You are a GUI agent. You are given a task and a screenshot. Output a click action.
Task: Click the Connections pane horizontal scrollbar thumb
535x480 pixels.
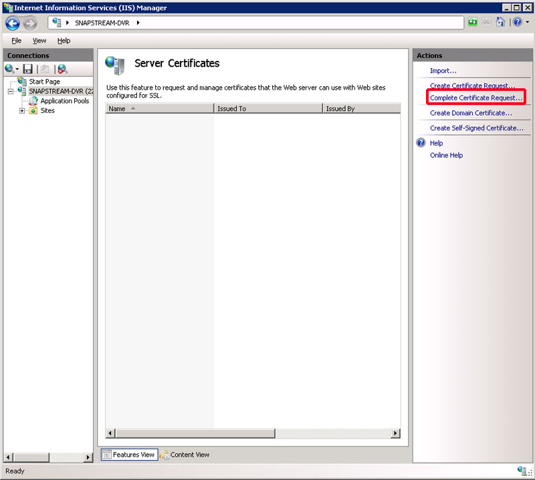(31, 457)
